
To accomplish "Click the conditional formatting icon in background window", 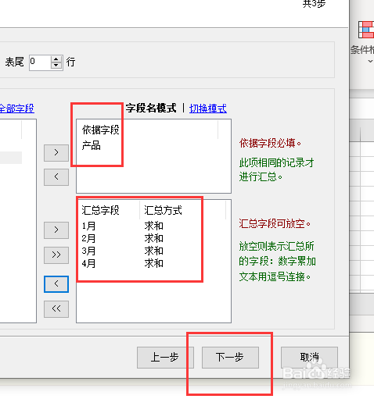I will pyautogui.click(x=366, y=30).
